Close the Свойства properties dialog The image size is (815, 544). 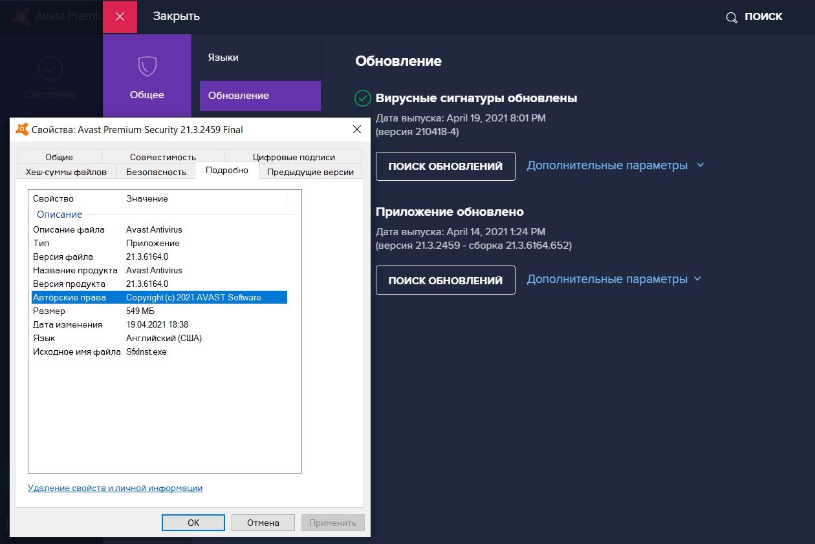pos(356,129)
